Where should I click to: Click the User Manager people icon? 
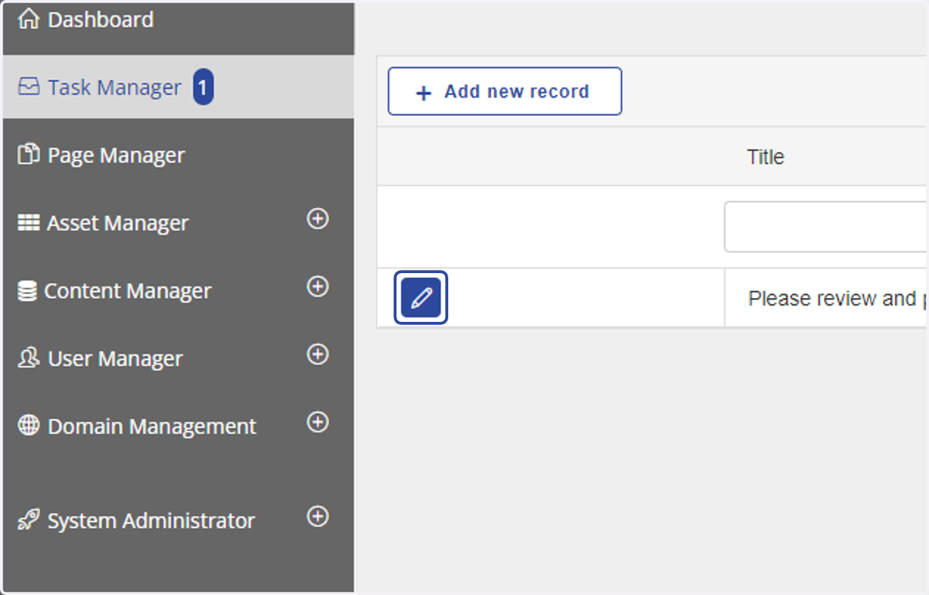pyautogui.click(x=29, y=358)
